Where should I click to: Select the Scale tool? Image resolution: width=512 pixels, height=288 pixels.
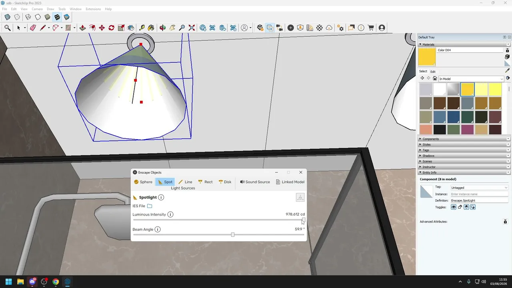point(121,28)
